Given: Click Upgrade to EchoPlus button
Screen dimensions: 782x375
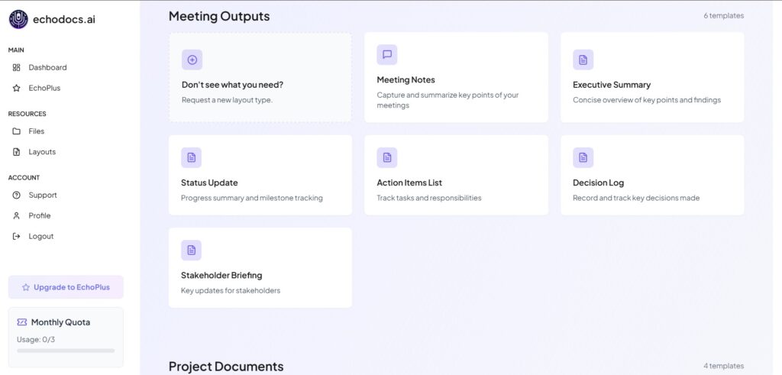Looking at the screenshot, I should 66,287.
